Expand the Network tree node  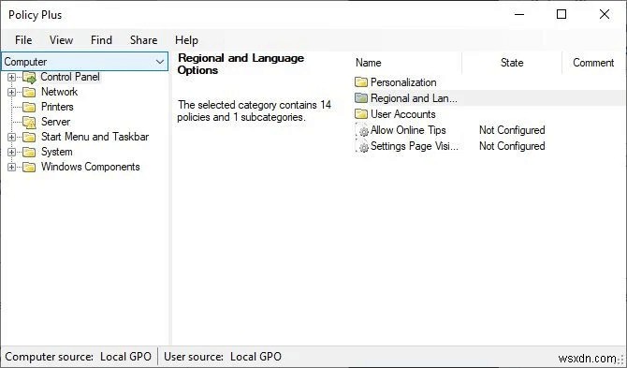click(11, 92)
